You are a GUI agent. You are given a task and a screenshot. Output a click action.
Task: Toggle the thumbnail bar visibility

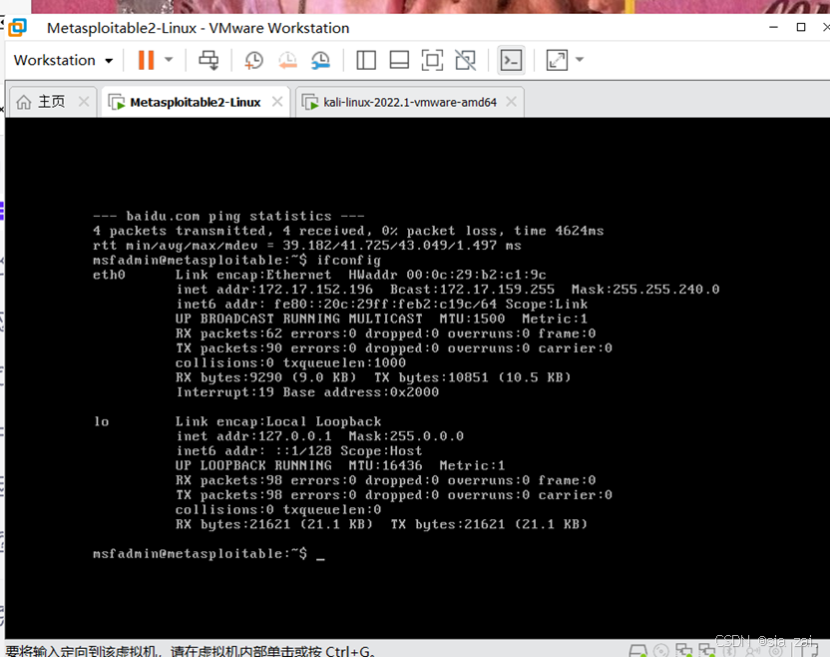pyautogui.click(x=398, y=60)
